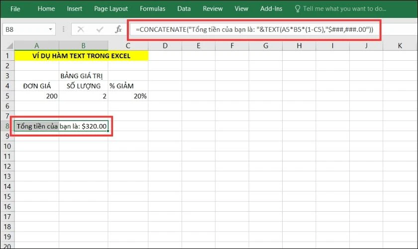
Task: Select row 19 header
Action: click(7, 237)
